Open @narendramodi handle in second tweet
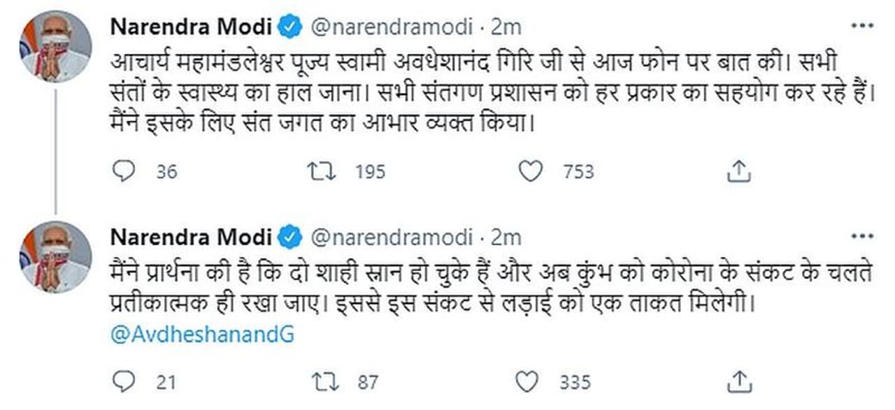Image resolution: width=895 pixels, height=410 pixels. (391, 238)
